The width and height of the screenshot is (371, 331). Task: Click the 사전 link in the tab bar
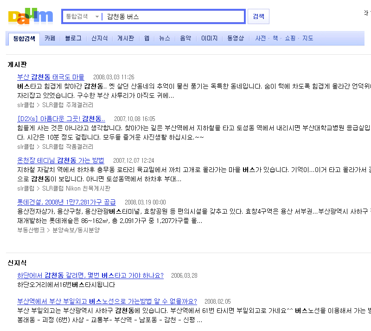[x=261, y=38]
